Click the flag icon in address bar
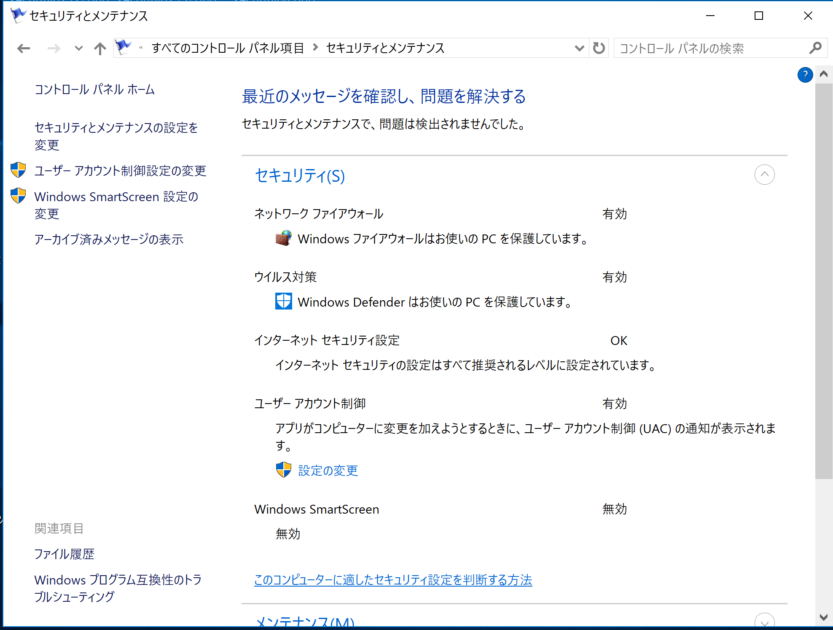This screenshot has width=833, height=630. coord(123,48)
